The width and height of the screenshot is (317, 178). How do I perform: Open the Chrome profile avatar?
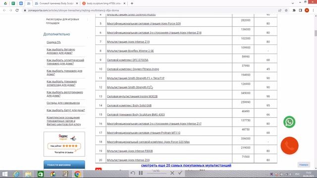[307, 10]
